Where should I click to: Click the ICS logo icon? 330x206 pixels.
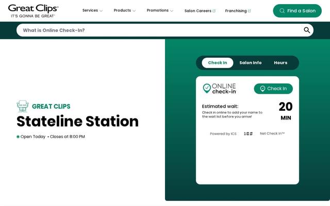(248, 134)
